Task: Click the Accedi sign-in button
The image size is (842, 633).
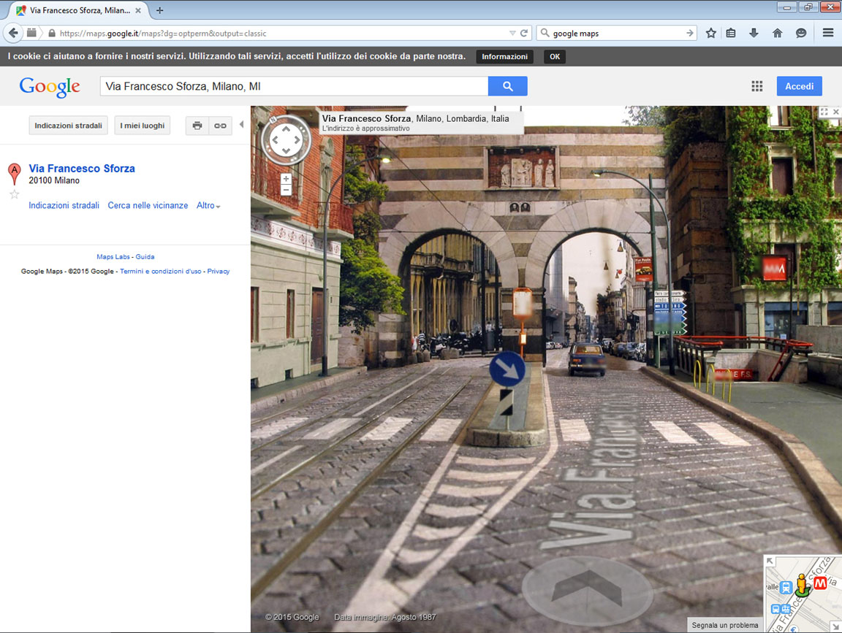Action: [799, 86]
